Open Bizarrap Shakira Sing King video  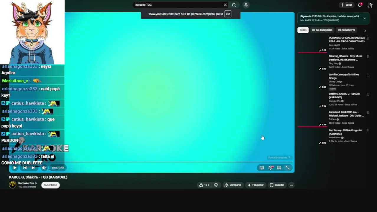point(346,58)
